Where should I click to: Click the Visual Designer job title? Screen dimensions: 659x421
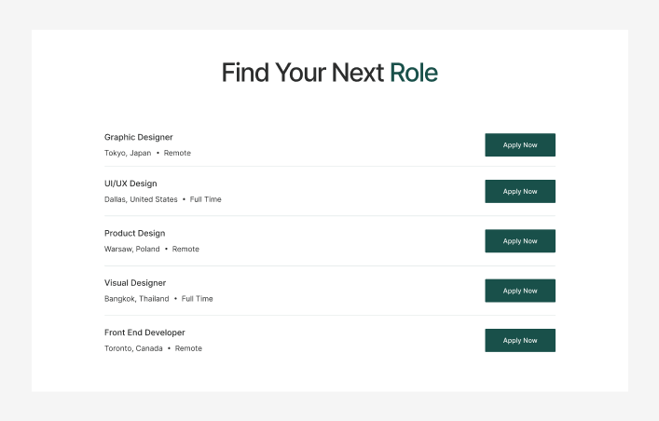pyautogui.click(x=135, y=282)
